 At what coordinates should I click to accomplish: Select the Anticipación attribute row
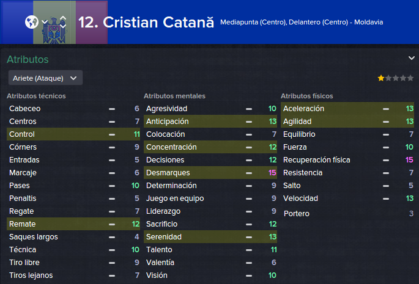210,121
